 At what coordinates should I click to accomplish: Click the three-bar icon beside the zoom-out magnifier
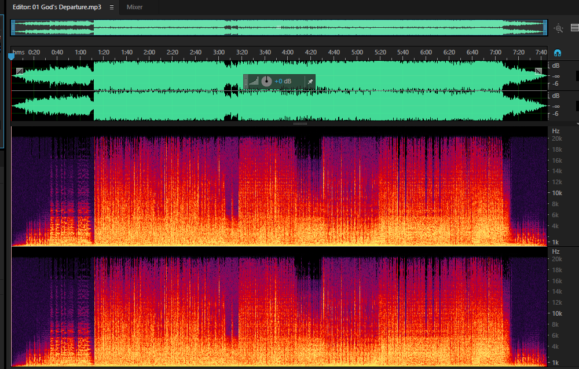(574, 28)
